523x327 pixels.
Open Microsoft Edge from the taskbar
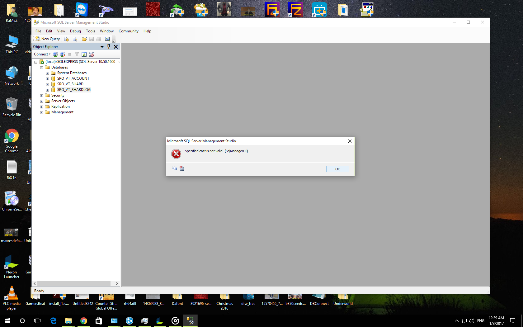53,321
